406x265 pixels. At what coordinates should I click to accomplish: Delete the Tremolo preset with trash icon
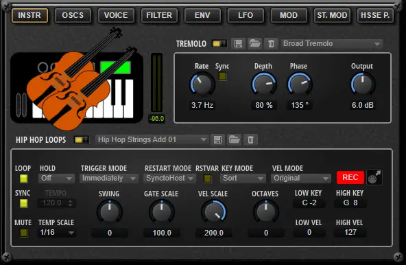pyautogui.click(x=271, y=43)
